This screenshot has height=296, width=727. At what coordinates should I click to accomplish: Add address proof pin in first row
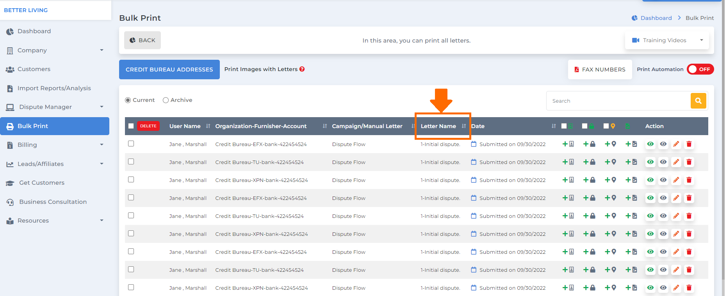611,144
